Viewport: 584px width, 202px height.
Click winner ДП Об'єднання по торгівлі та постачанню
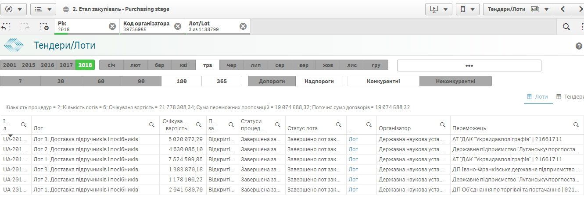click(516, 190)
